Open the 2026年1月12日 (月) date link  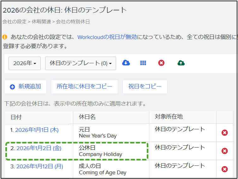[39, 166]
